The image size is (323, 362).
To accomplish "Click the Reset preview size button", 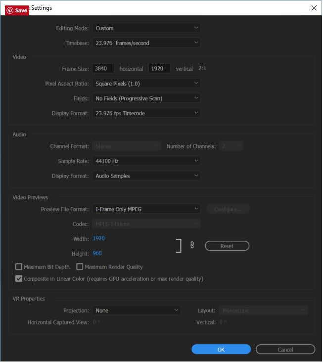I will [x=227, y=246].
